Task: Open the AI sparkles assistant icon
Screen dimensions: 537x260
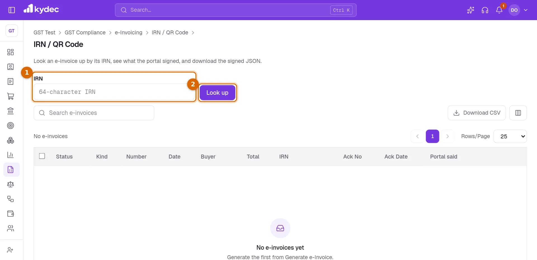Action: point(471,10)
